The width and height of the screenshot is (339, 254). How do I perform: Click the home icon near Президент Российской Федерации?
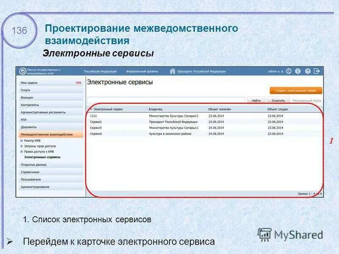[x=173, y=71]
